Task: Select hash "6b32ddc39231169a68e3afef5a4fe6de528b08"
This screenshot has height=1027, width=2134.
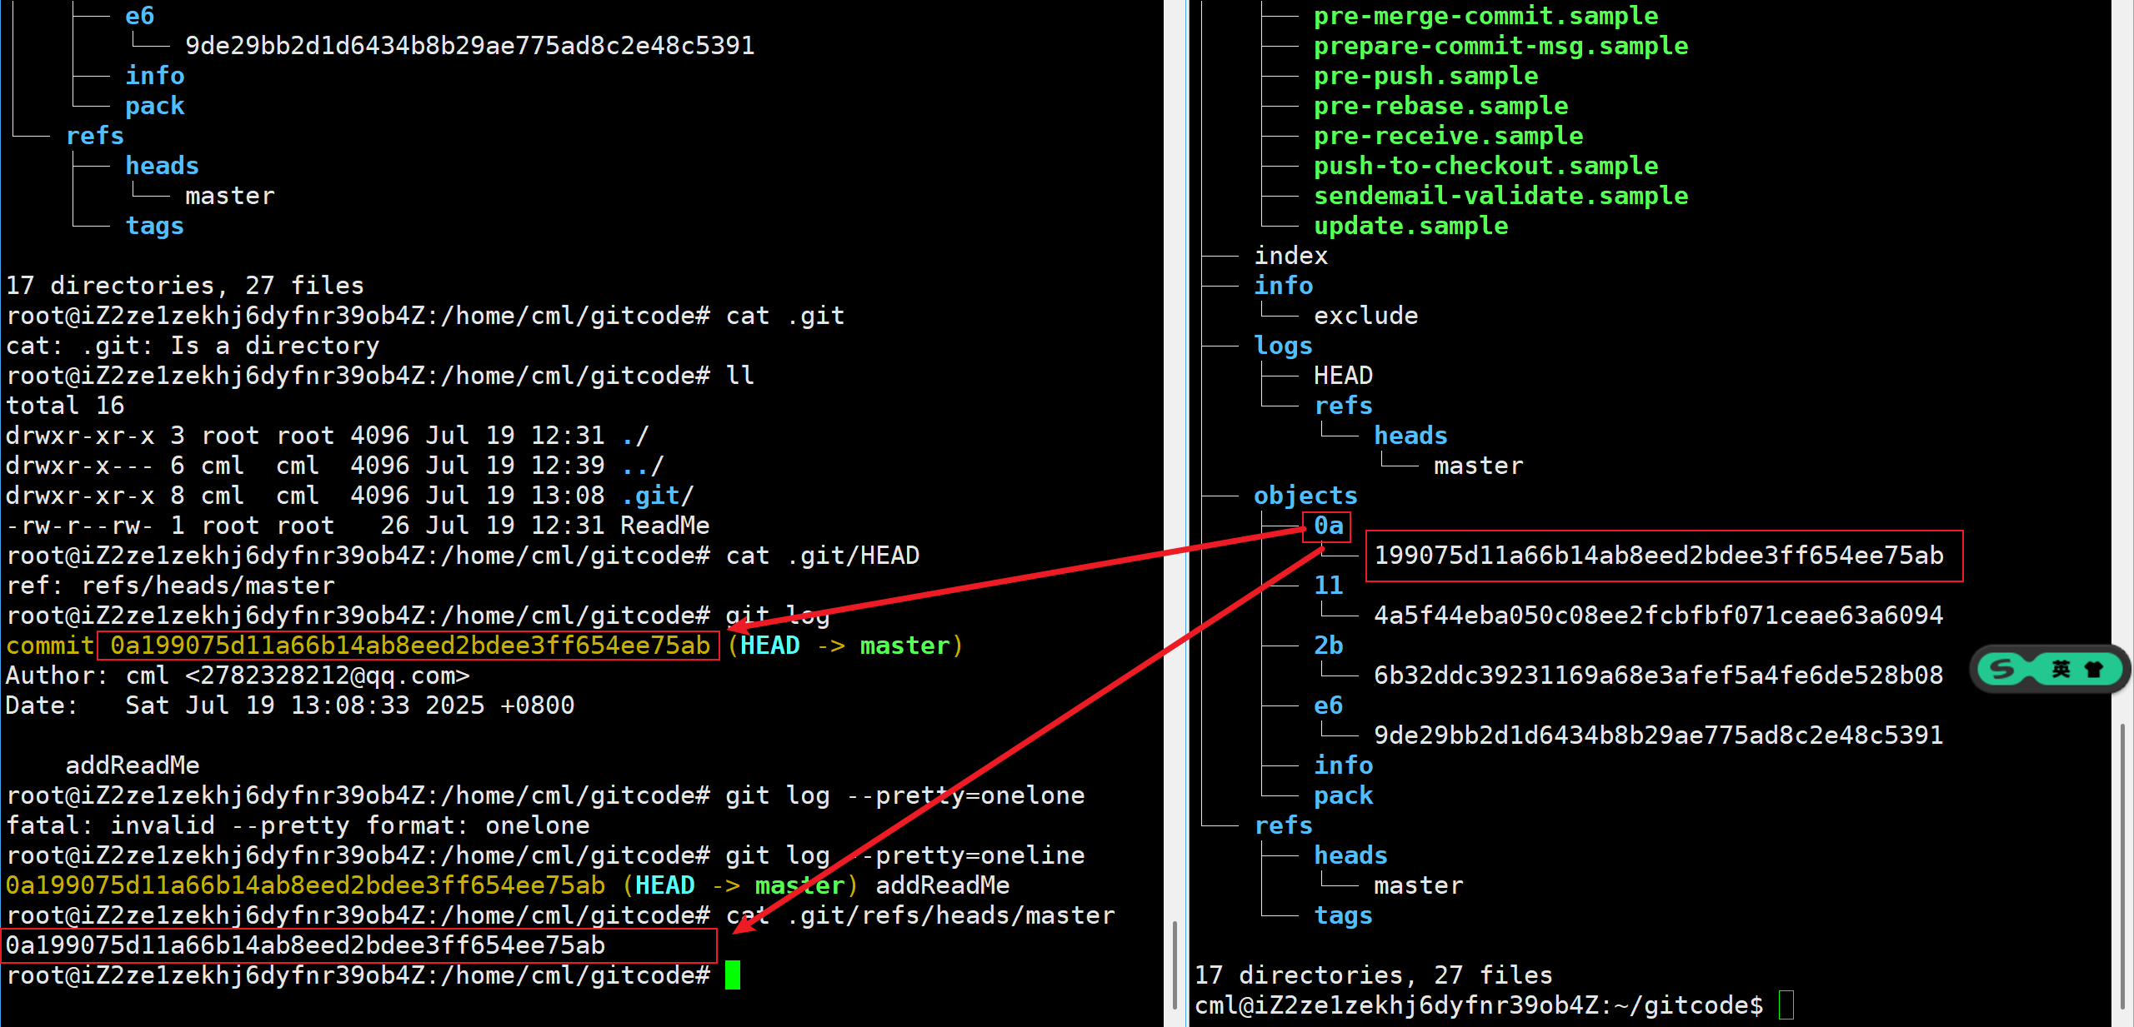Action: (1658, 676)
